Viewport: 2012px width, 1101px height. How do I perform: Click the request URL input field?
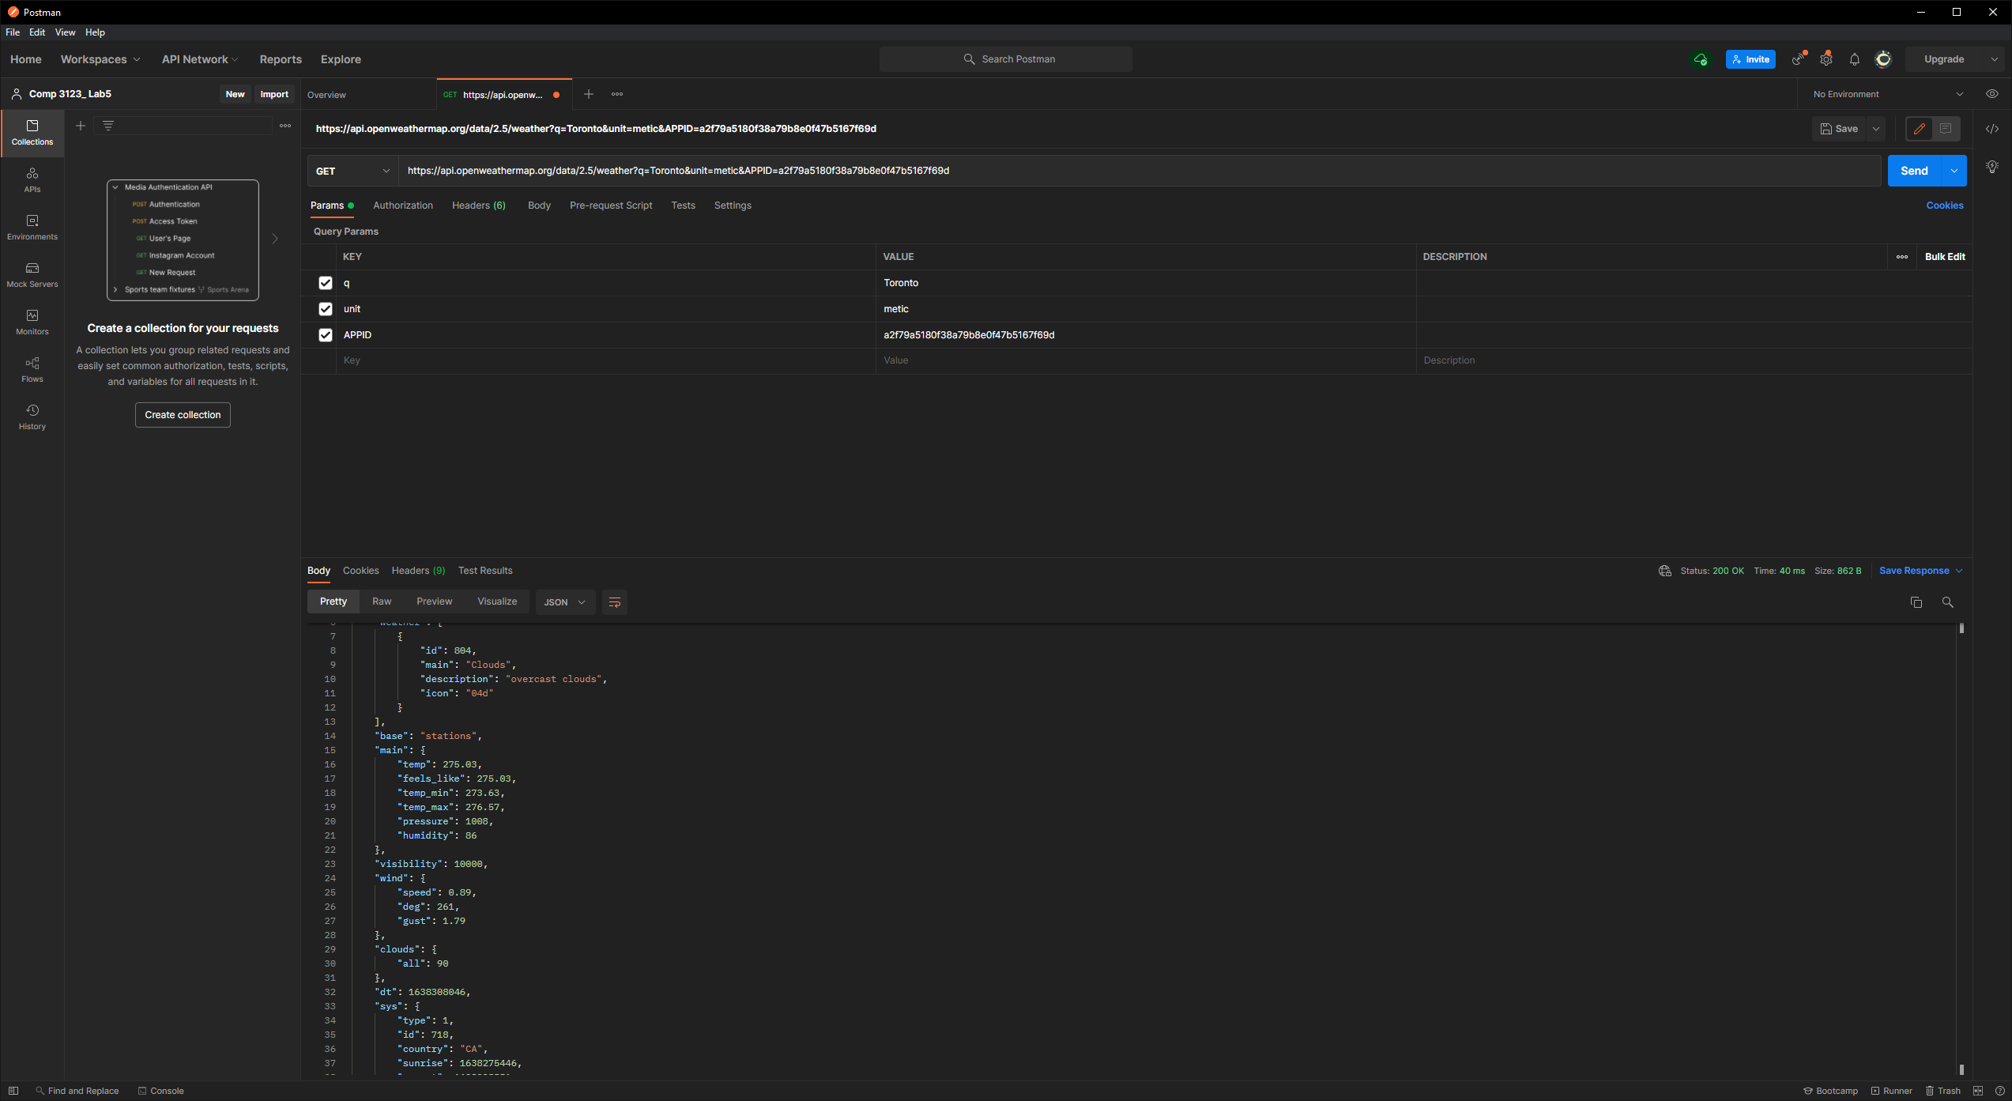pyautogui.click(x=1140, y=171)
